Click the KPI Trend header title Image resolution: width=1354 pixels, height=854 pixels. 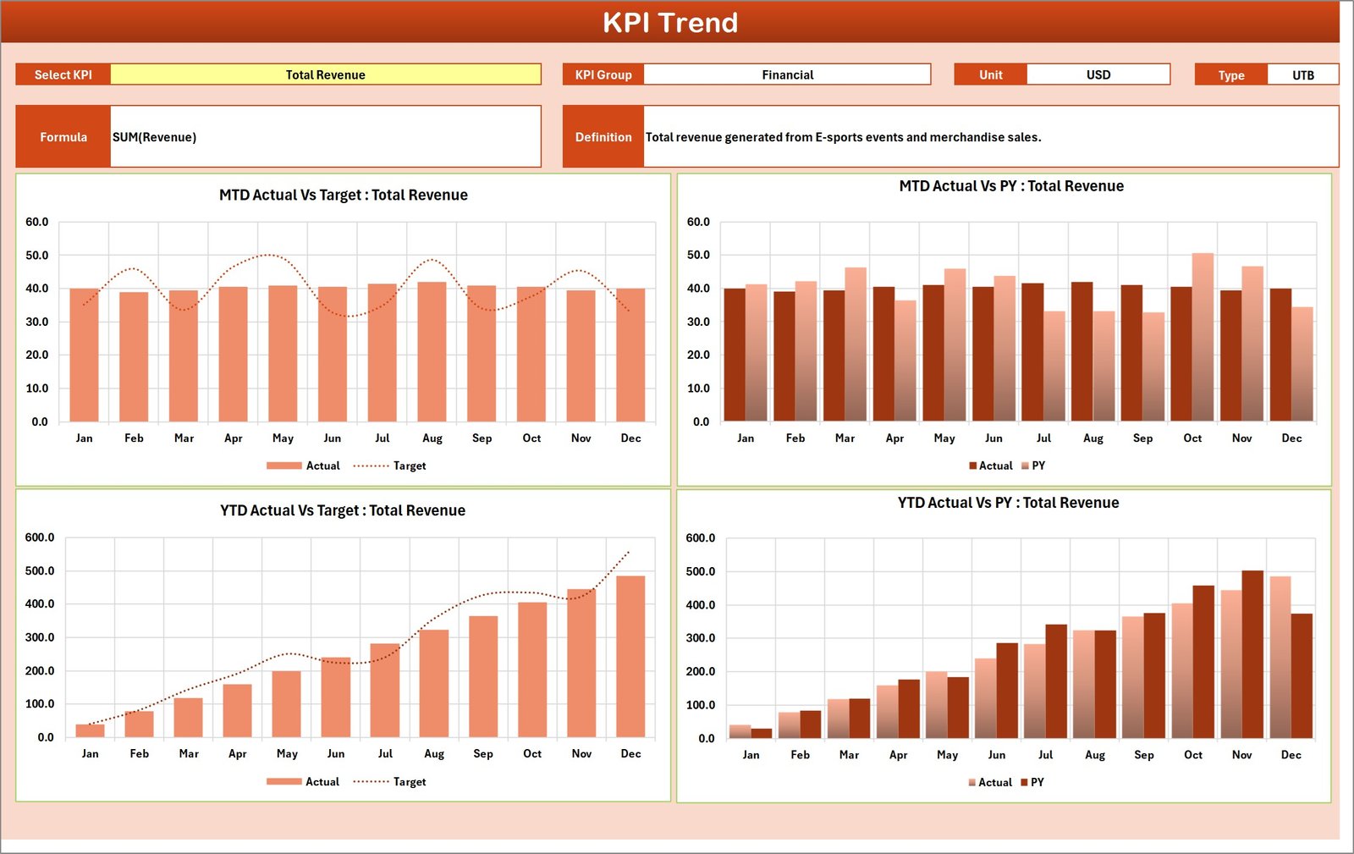[671, 23]
